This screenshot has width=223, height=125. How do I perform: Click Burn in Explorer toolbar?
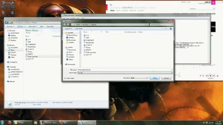42,26
